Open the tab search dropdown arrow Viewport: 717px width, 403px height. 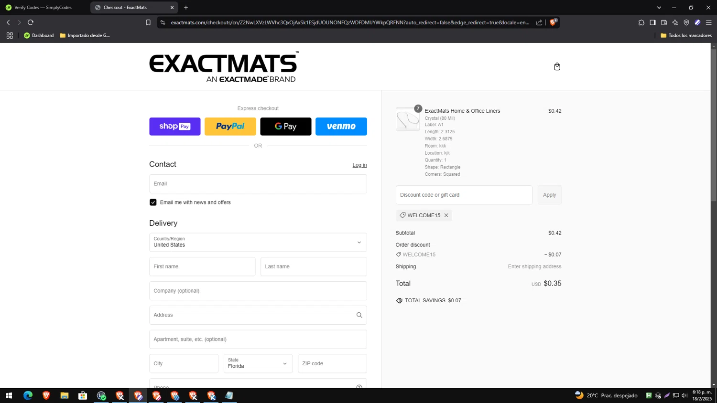pos(659,8)
